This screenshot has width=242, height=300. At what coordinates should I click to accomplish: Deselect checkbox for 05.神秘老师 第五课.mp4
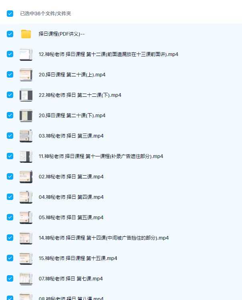point(10,217)
